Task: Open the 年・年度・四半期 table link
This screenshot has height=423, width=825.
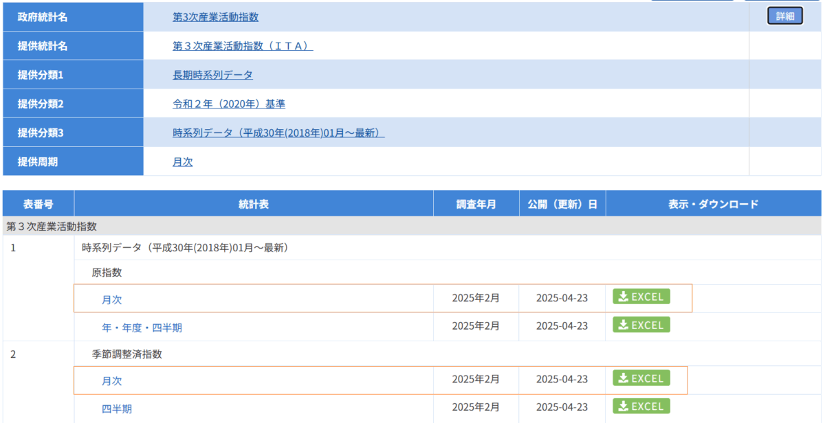Action: [142, 328]
